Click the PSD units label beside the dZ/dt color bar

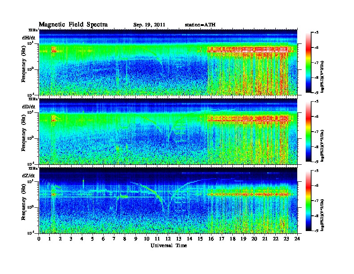tap(323, 214)
